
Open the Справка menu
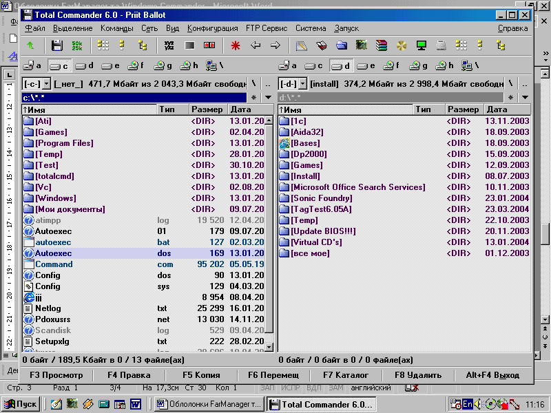coord(512,28)
